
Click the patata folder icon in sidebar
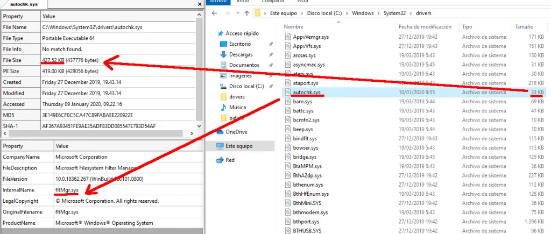click(x=223, y=118)
